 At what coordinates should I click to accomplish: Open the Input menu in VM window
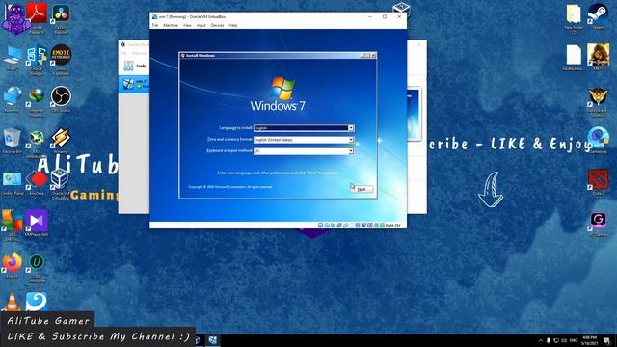point(201,25)
